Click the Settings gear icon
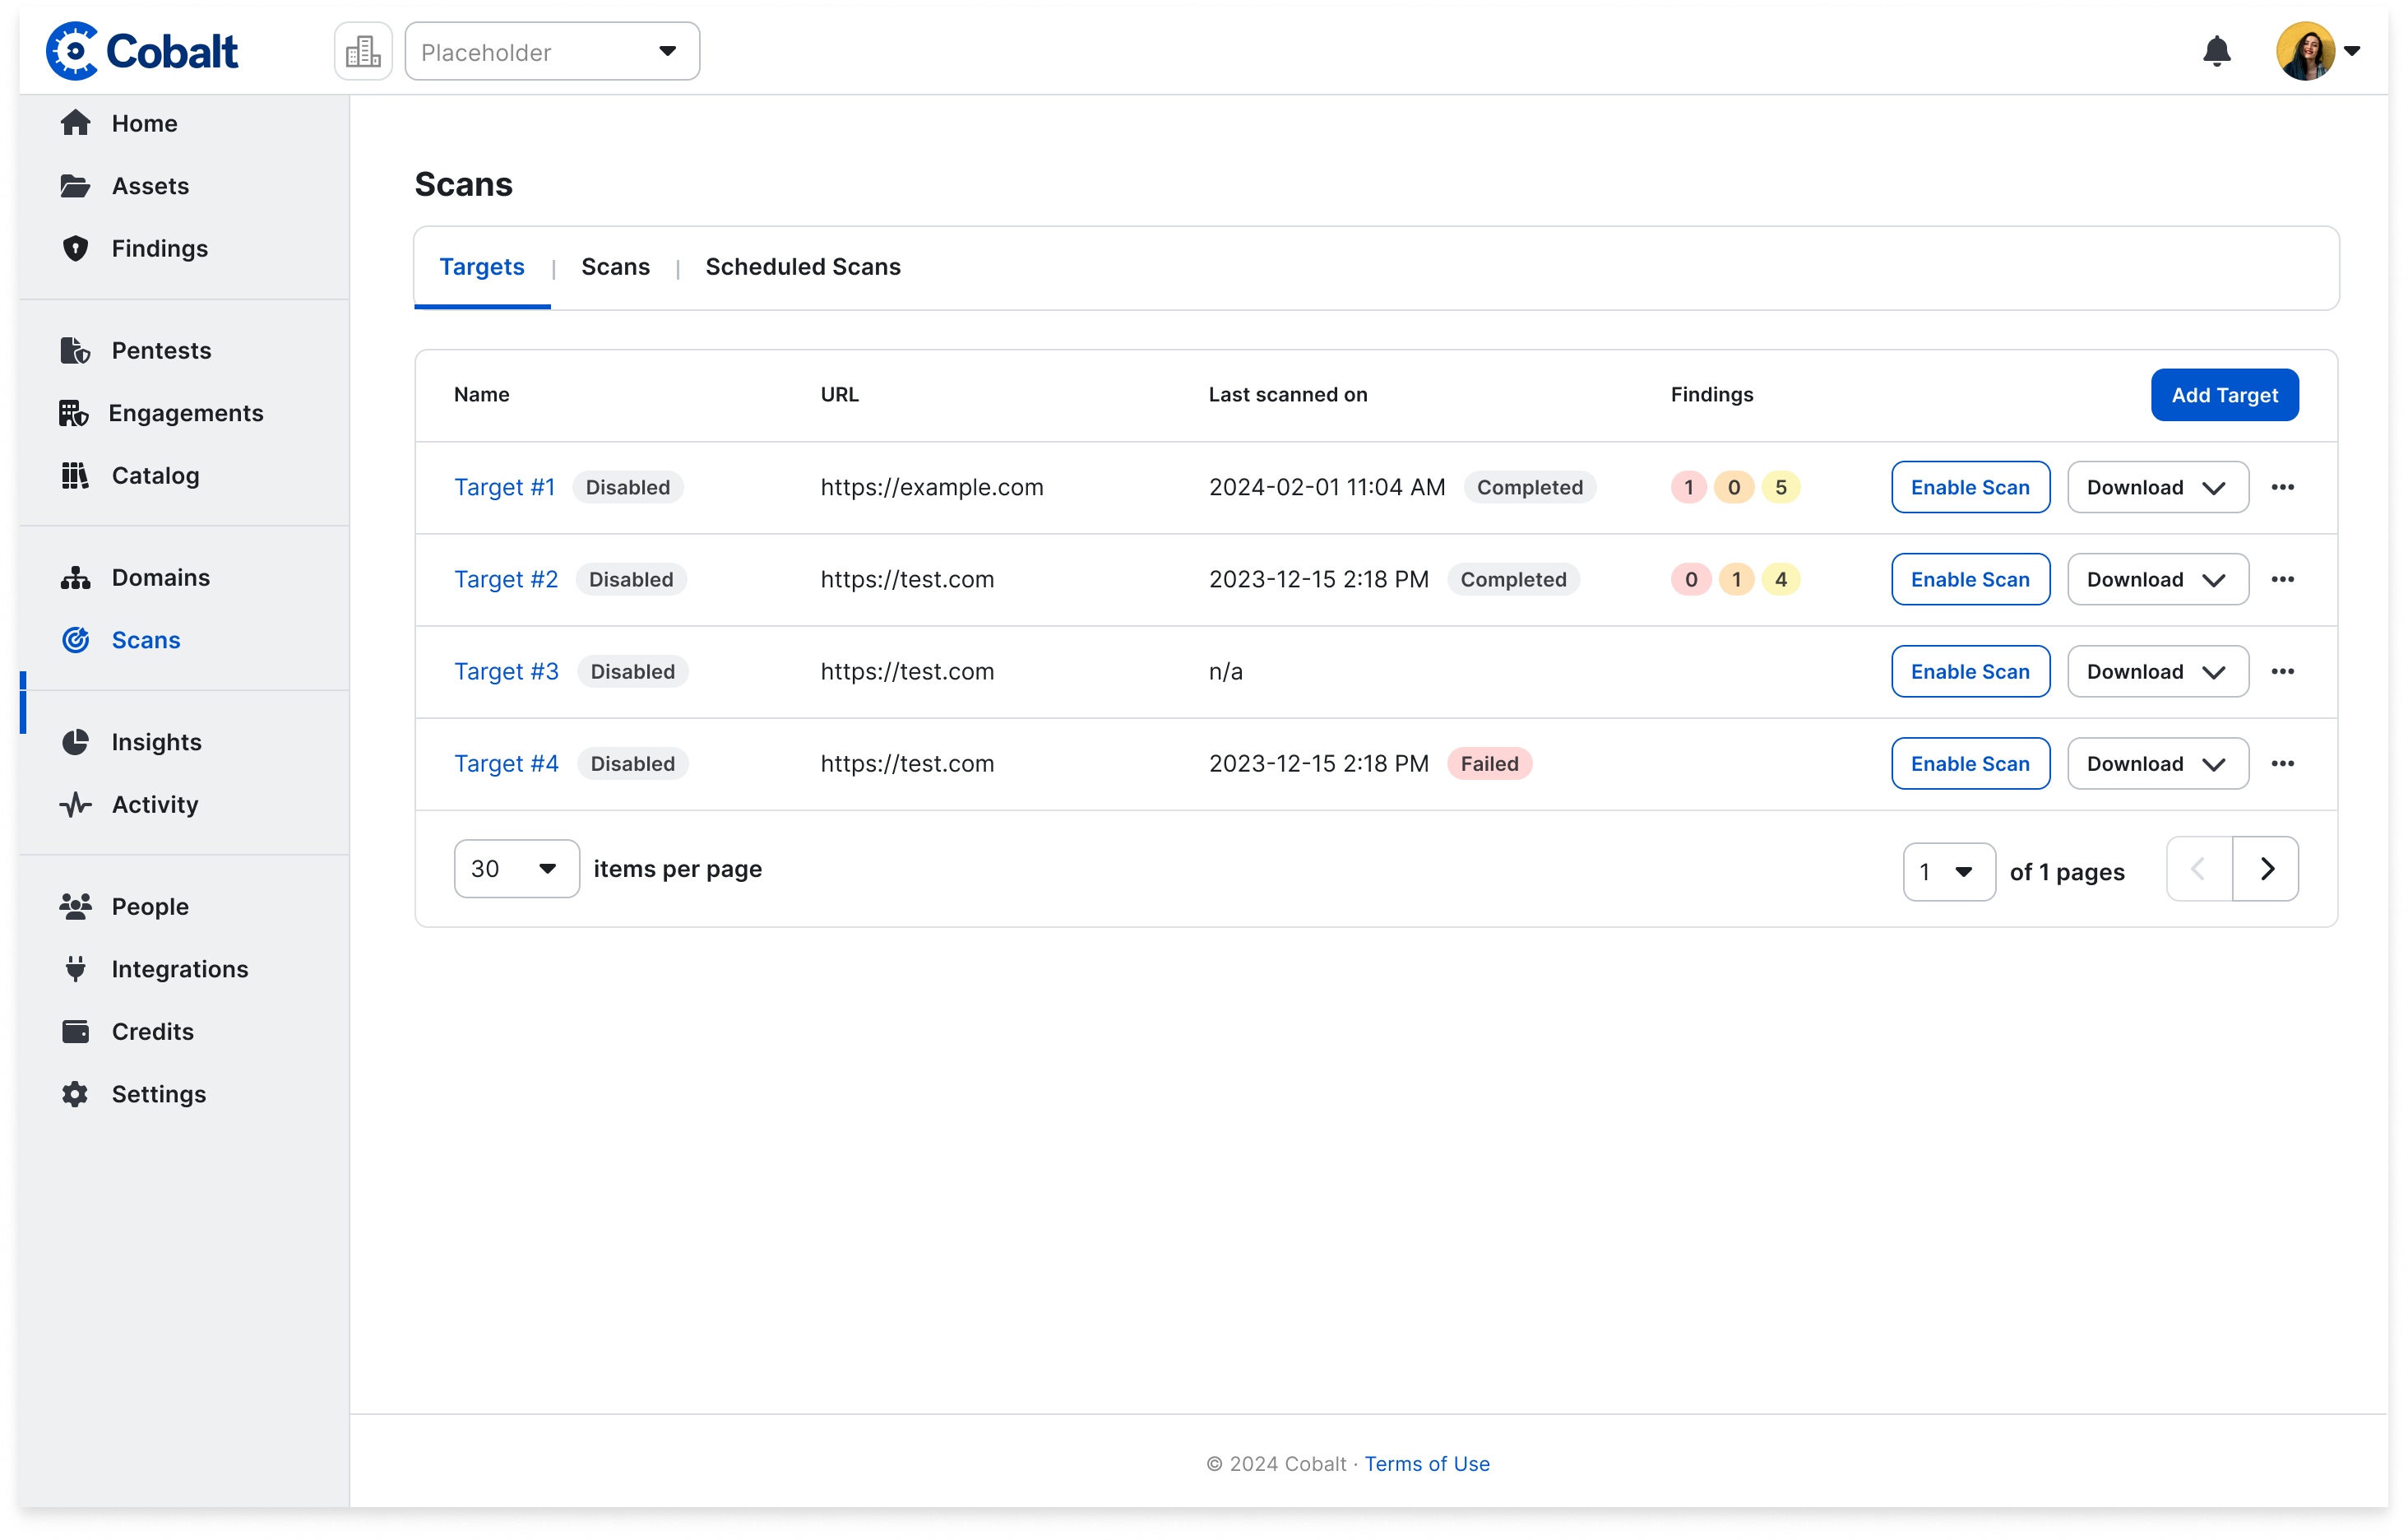 (75, 1094)
